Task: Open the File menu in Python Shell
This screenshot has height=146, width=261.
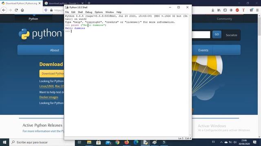Action: point(67,12)
